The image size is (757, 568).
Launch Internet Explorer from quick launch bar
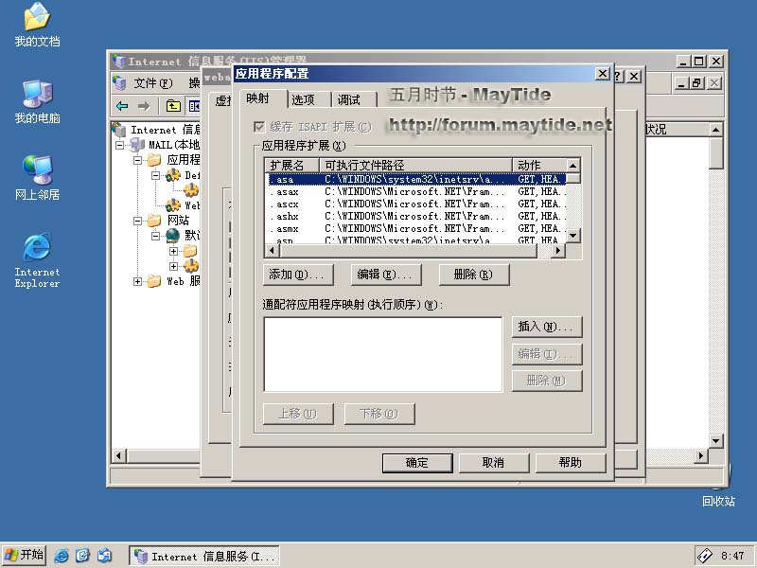(x=62, y=556)
